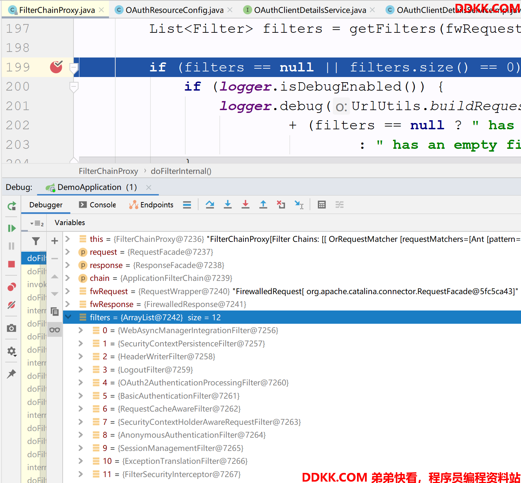The image size is (521, 483).
Task: Select FilterSecurityInterceptor@7267 row
Action: (x=292, y=474)
